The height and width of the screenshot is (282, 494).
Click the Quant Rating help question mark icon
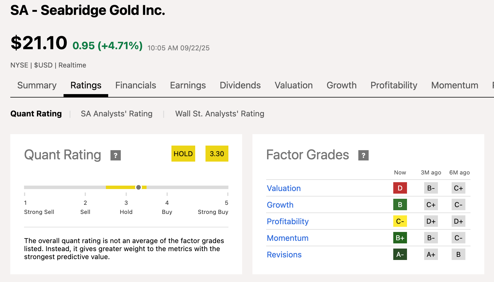click(116, 155)
